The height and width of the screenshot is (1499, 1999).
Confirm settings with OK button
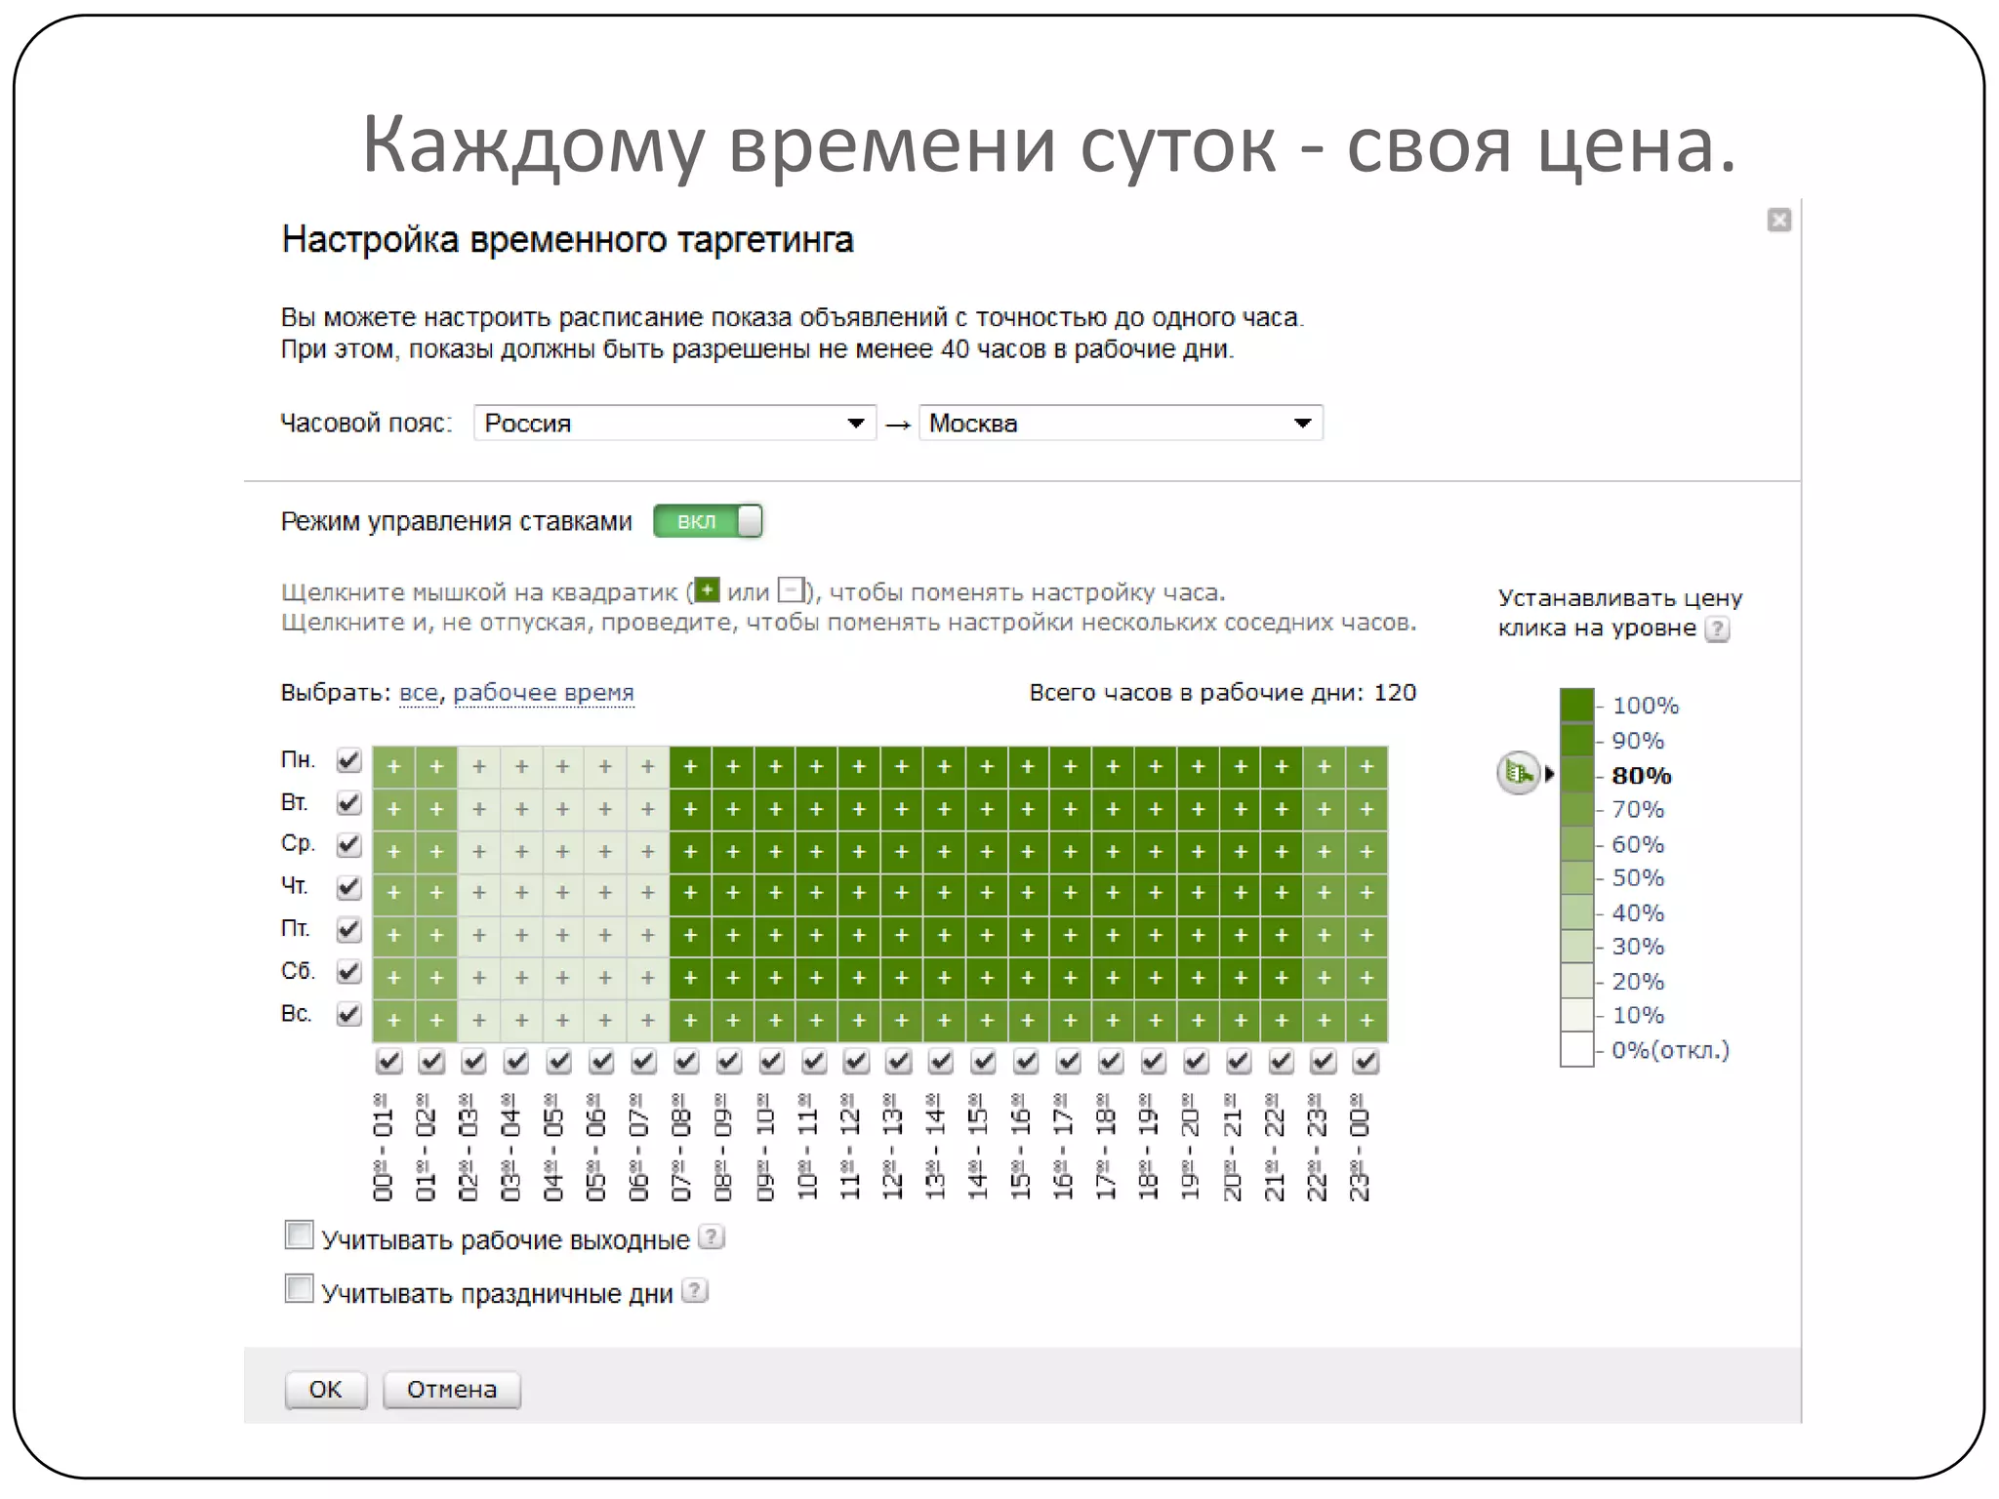click(325, 1389)
